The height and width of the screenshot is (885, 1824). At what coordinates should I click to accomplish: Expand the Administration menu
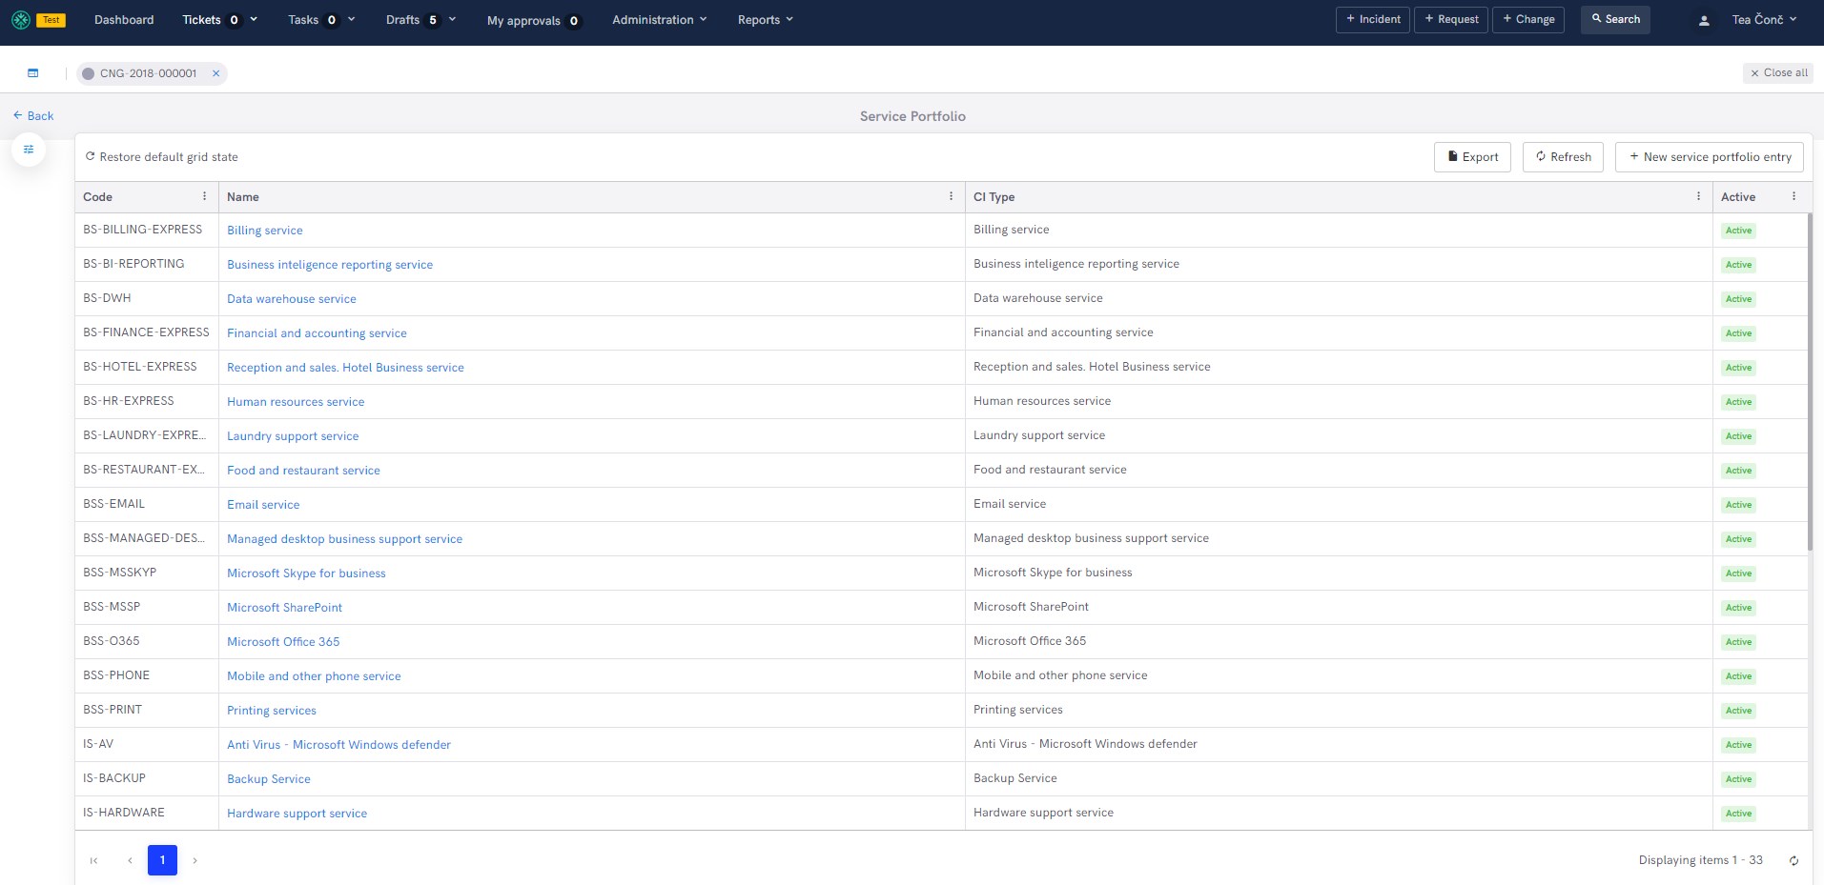[x=660, y=20]
